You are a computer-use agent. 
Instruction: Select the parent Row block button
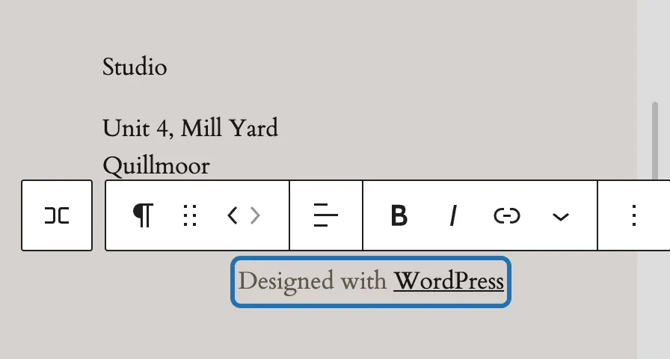(57, 215)
